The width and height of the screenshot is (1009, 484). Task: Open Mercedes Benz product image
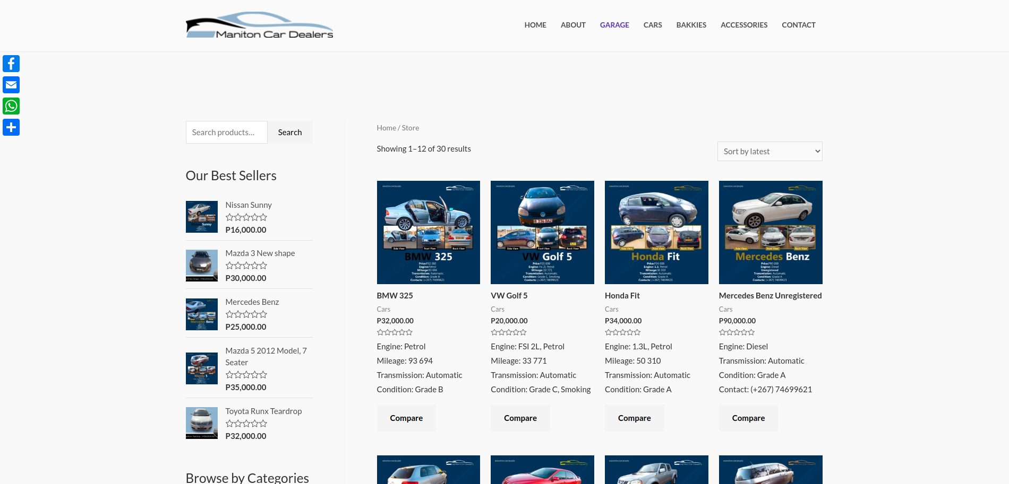click(771, 232)
